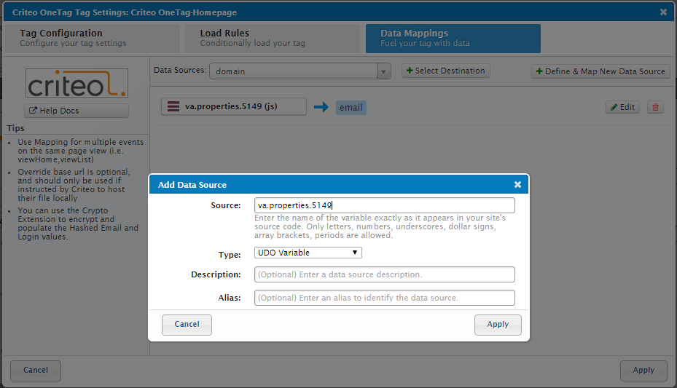Image resolution: width=677 pixels, height=388 pixels.
Task: Apply the new data source
Action: (x=498, y=325)
